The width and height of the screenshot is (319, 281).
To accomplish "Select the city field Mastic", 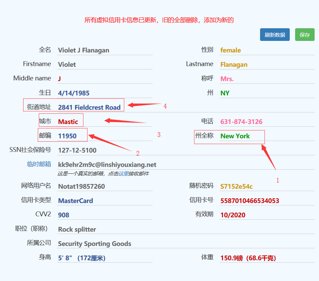I will click(x=105, y=122).
